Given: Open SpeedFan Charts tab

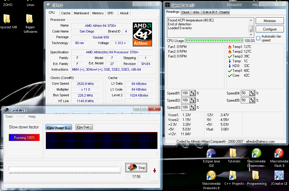Looking at the screenshot, I should tap(224, 12).
